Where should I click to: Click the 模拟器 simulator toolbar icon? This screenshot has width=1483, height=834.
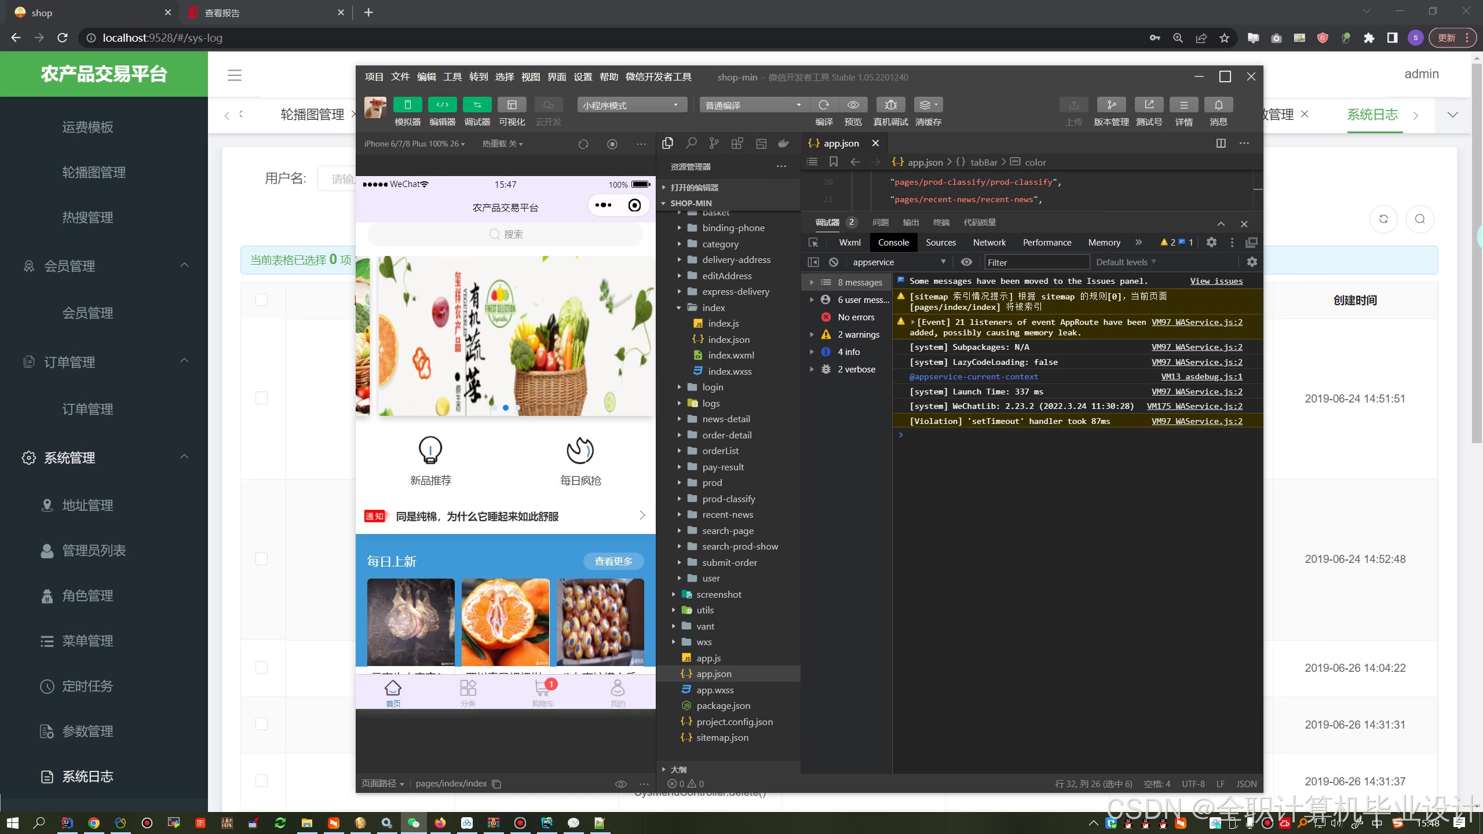407,105
